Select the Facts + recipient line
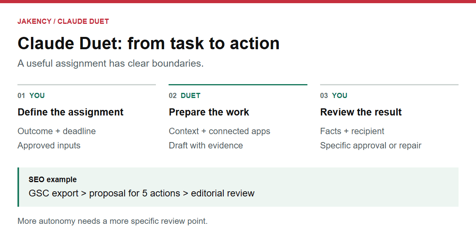The height and width of the screenshot is (250, 476). pos(352,131)
